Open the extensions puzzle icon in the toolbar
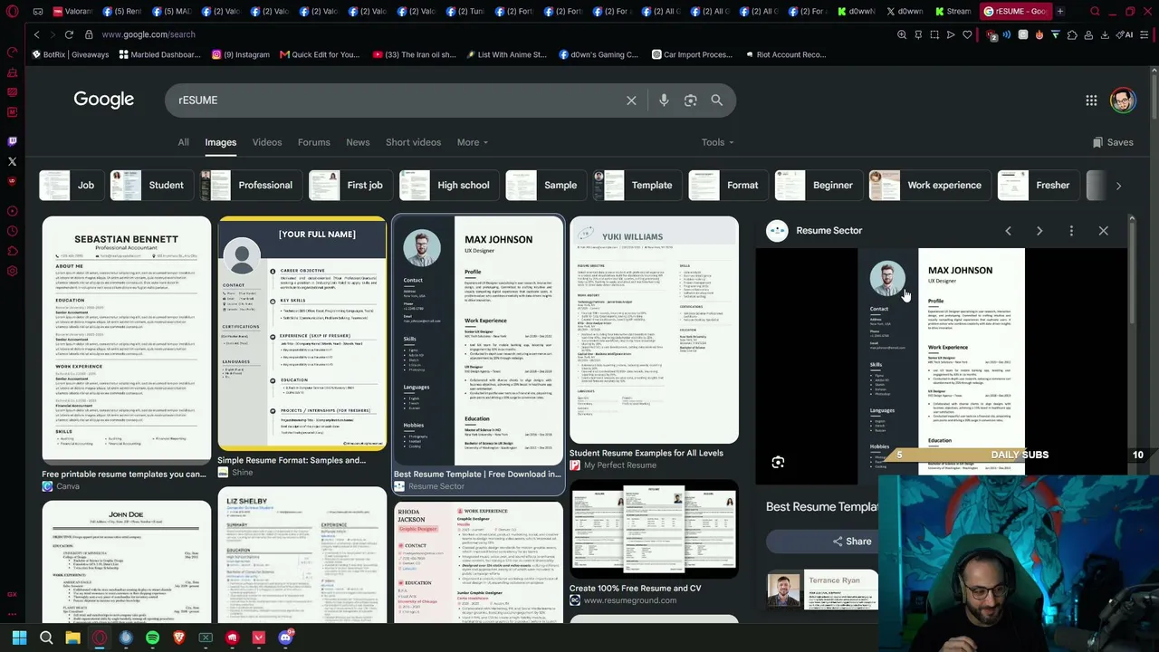Screen dimensions: 1159x652 pyautogui.click(x=1072, y=34)
